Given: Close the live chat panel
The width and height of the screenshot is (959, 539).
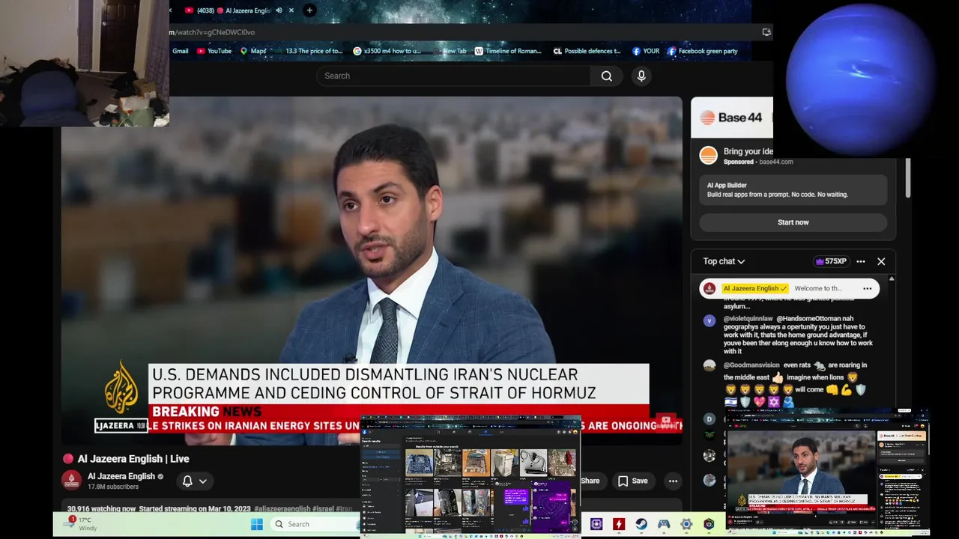Looking at the screenshot, I should (x=881, y=261).
